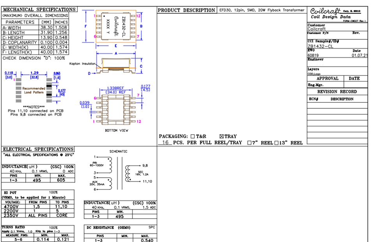This screenshot has width=374, height=242.
Task: Click the "Engineer" field label
Action: tap(315, 59)
